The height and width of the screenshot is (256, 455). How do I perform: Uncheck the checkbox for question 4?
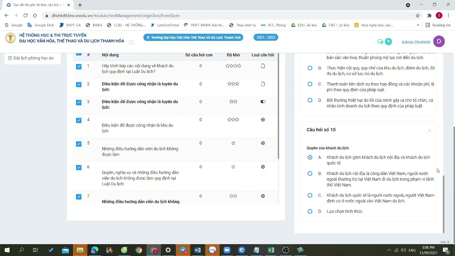[79, 120]
